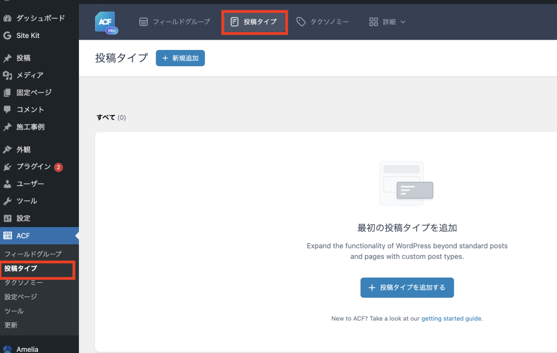Click the フィールドグループ icon in top navigation

[144, 22]
